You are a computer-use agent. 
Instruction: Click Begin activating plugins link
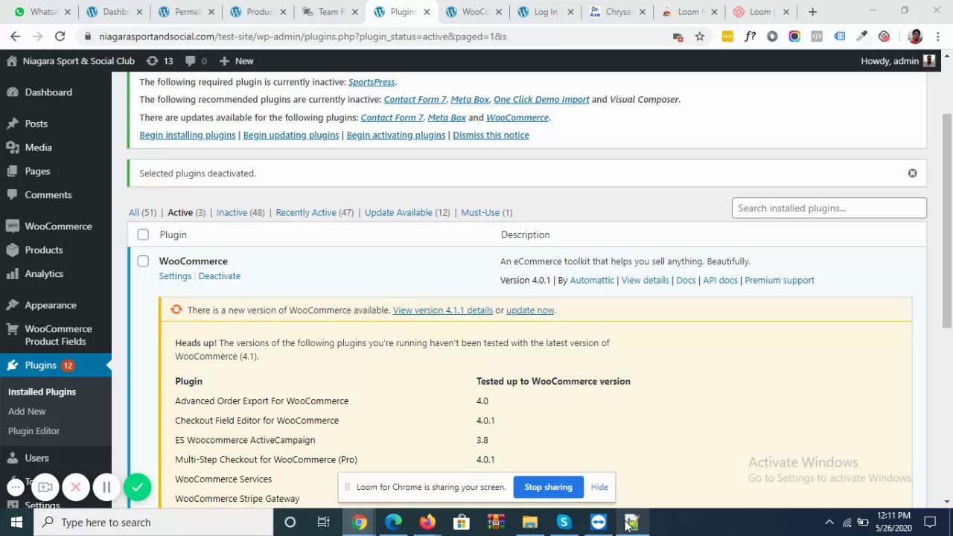click(x=396, y=135)
